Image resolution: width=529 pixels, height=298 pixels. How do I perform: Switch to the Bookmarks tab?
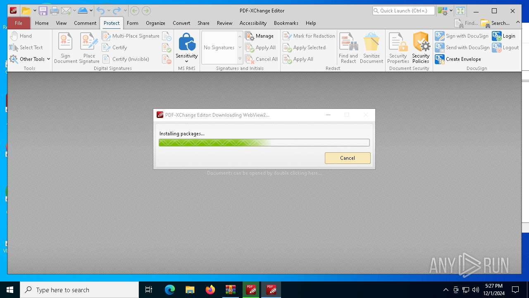pyautogui.click(x=286, y=23)
